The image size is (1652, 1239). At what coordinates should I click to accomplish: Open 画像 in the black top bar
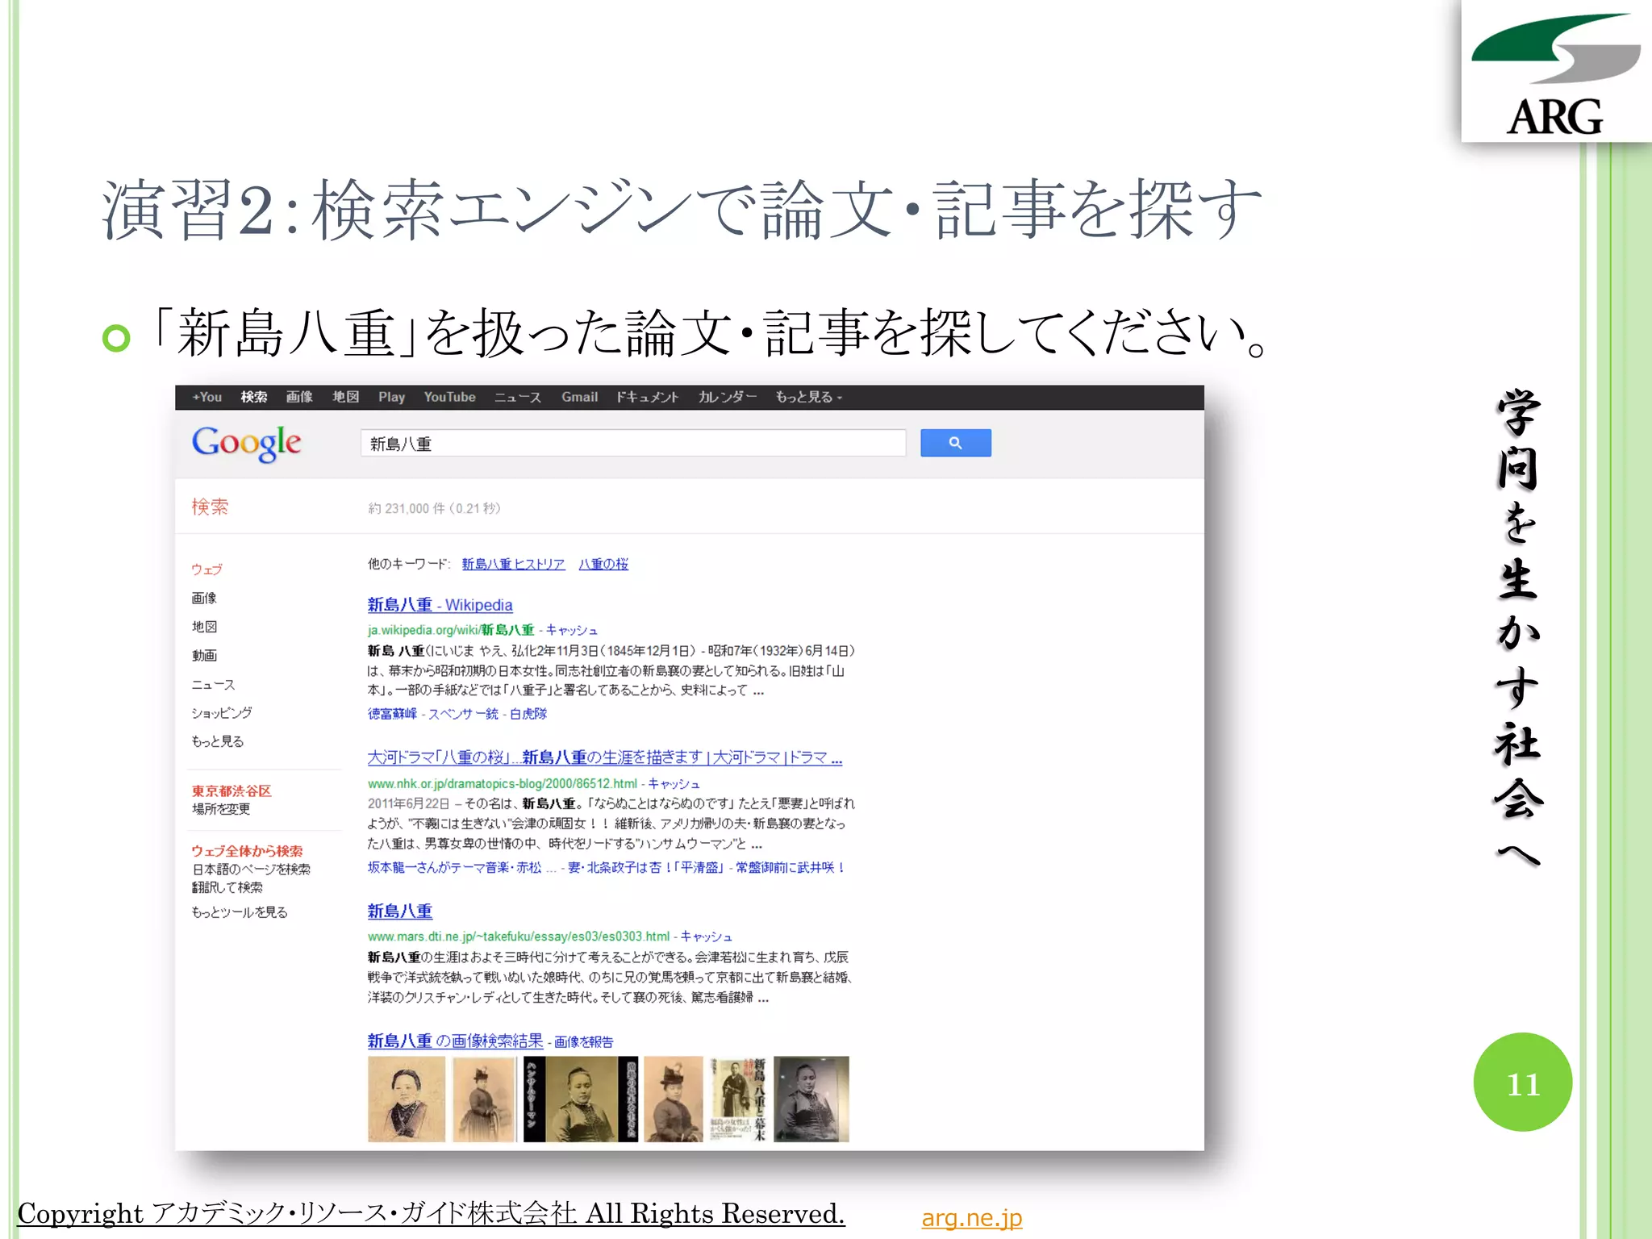(299, 397)
